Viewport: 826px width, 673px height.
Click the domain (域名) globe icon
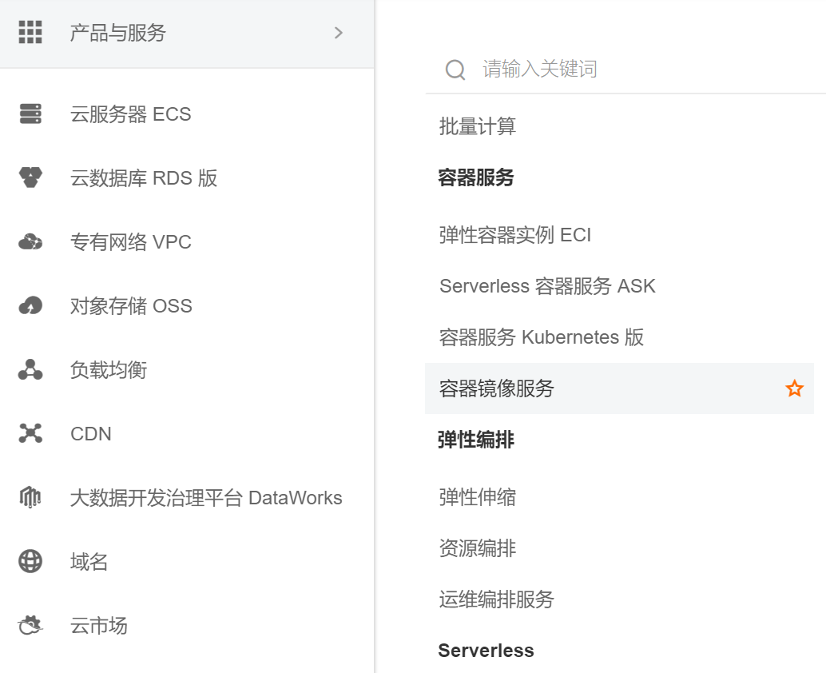(30, 561)
